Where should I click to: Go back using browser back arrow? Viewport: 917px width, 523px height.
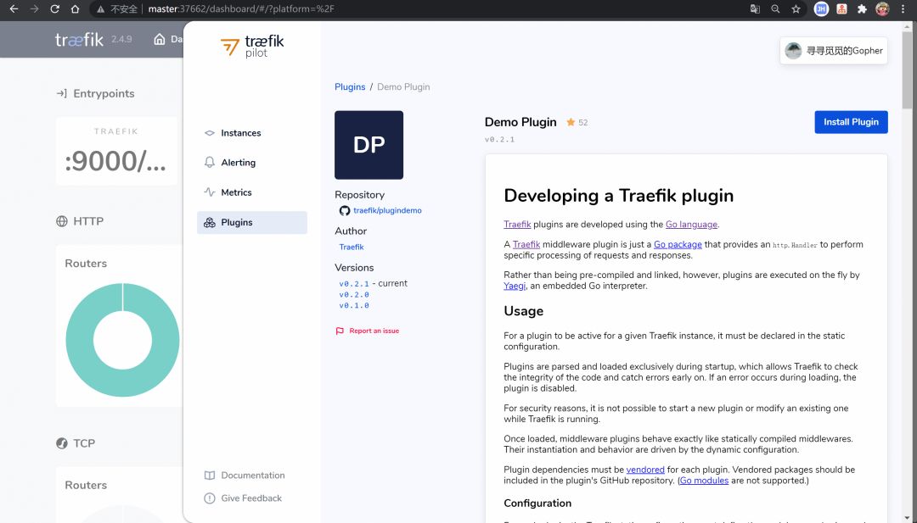coord(14,8)
